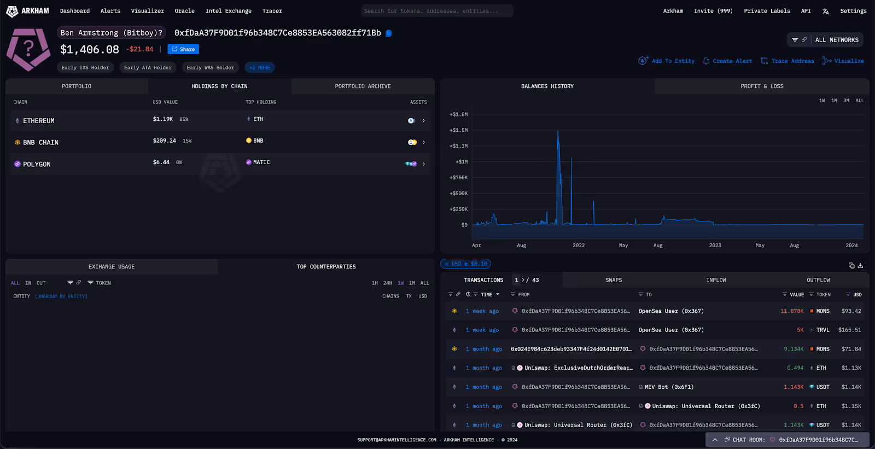Go to next transactions page arrow
This screenshot has width=875, height=449.
(523, 280)
